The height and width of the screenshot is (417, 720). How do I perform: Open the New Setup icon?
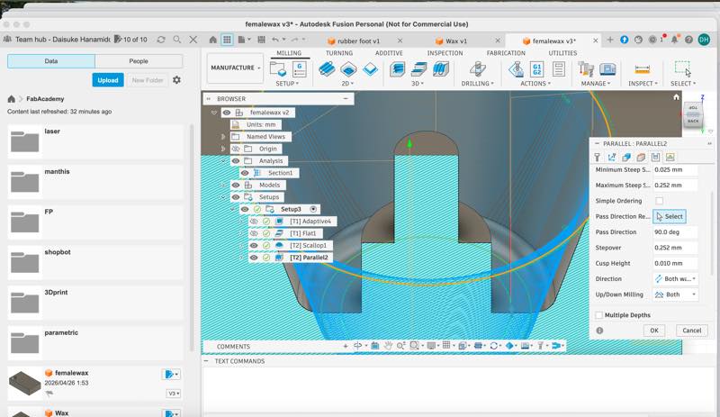(x=278, y=69)
